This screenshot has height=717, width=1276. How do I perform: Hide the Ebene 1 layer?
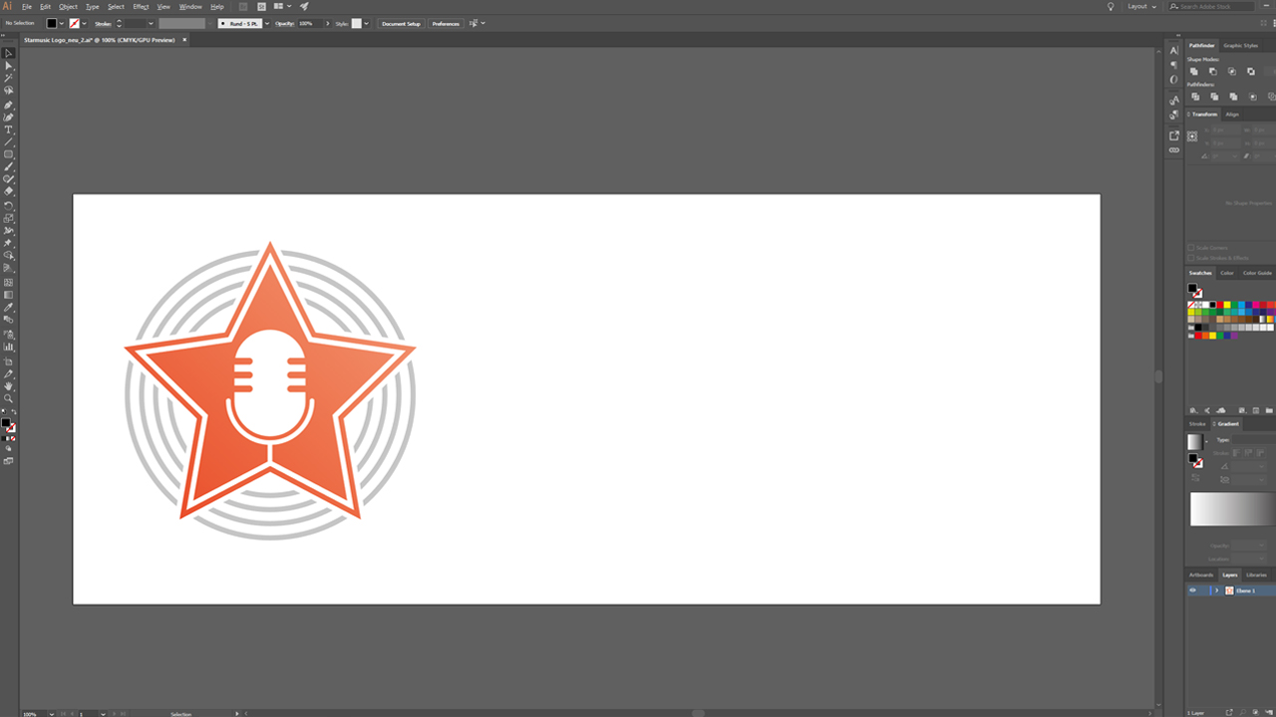1192,591
